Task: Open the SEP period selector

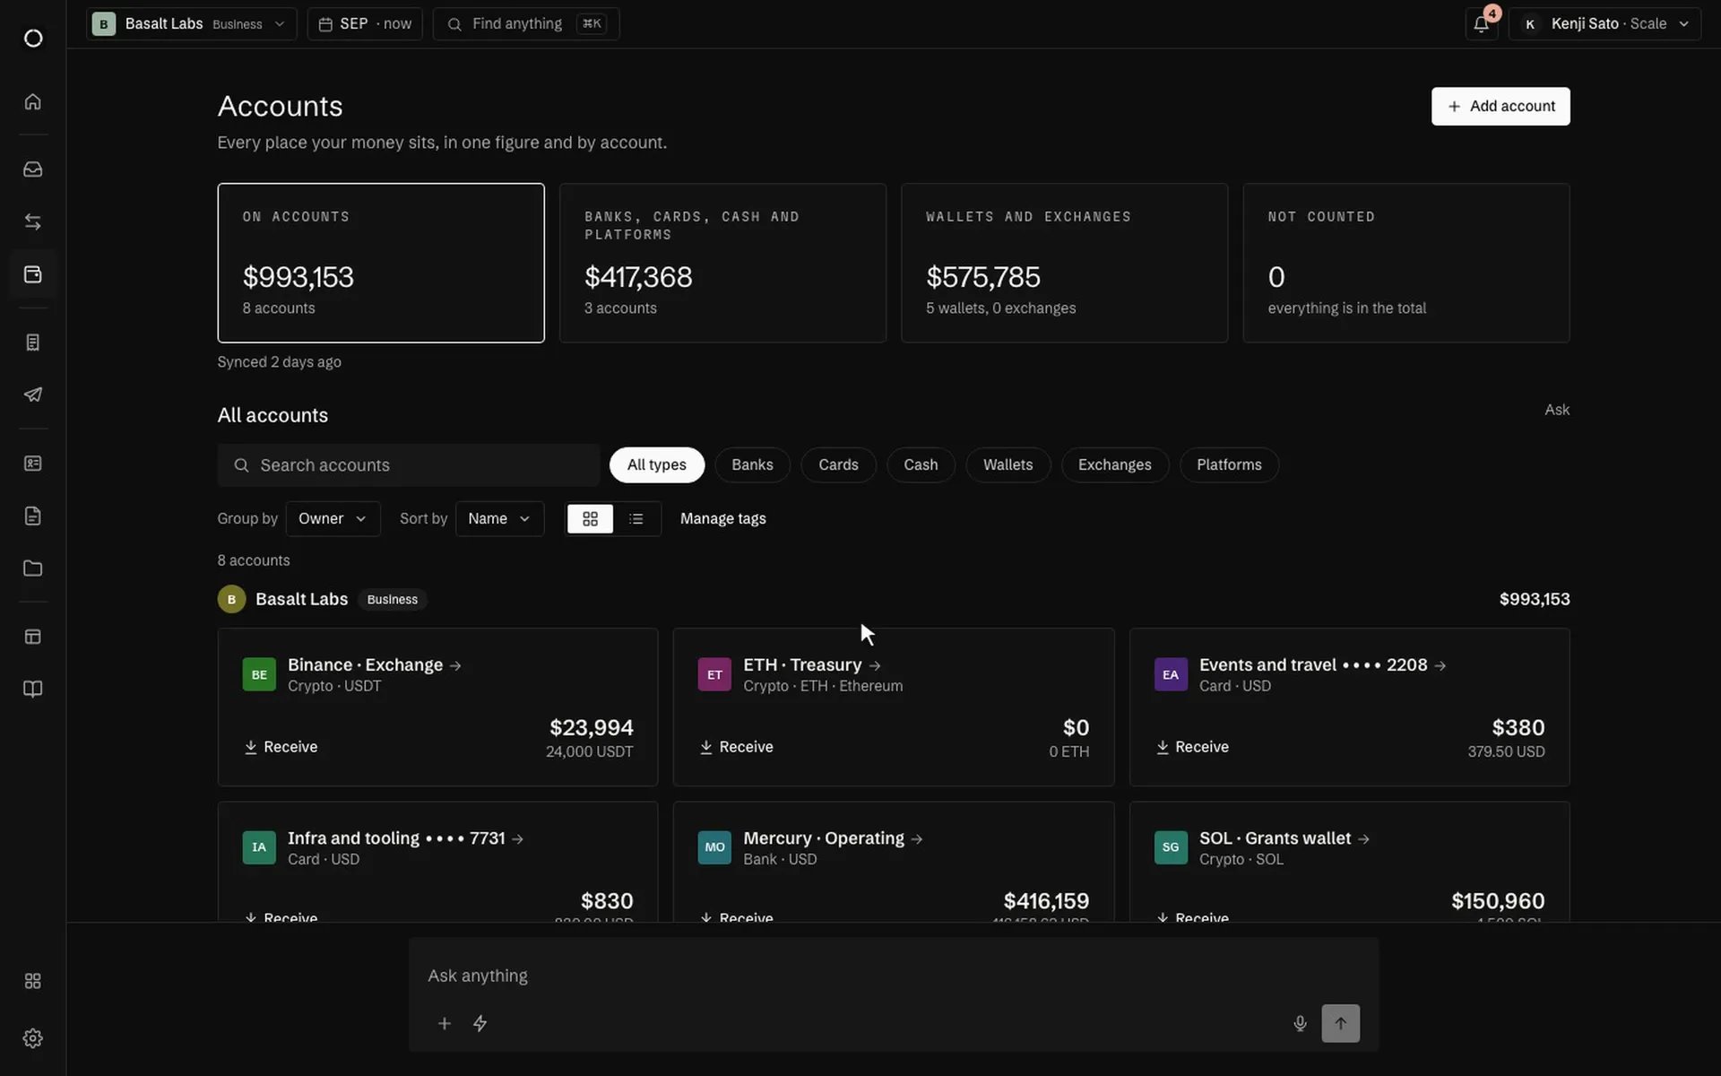Action: [x=365, y=23]
